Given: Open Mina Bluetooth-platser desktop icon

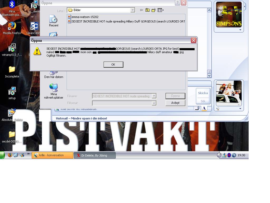Looking at the screenshot, I should pyautogui.click(x=12, y=8).
